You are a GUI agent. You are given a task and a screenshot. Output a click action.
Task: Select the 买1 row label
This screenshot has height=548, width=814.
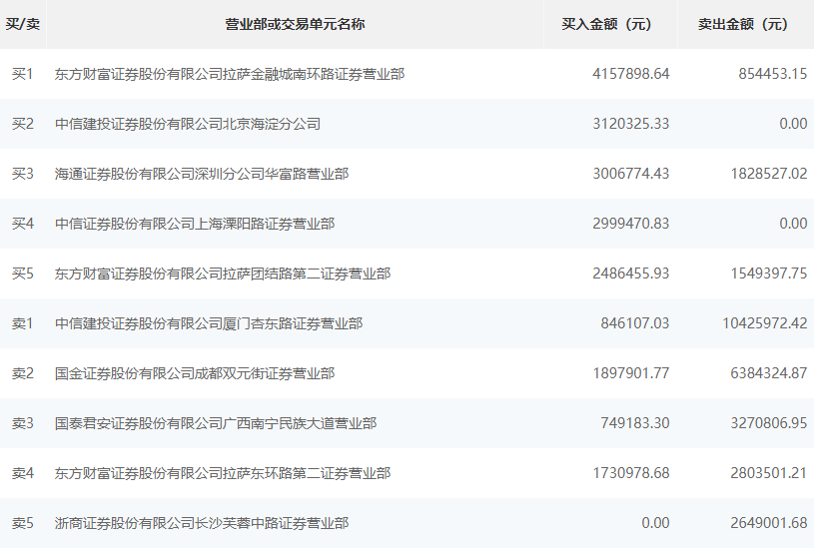(22, 74)
